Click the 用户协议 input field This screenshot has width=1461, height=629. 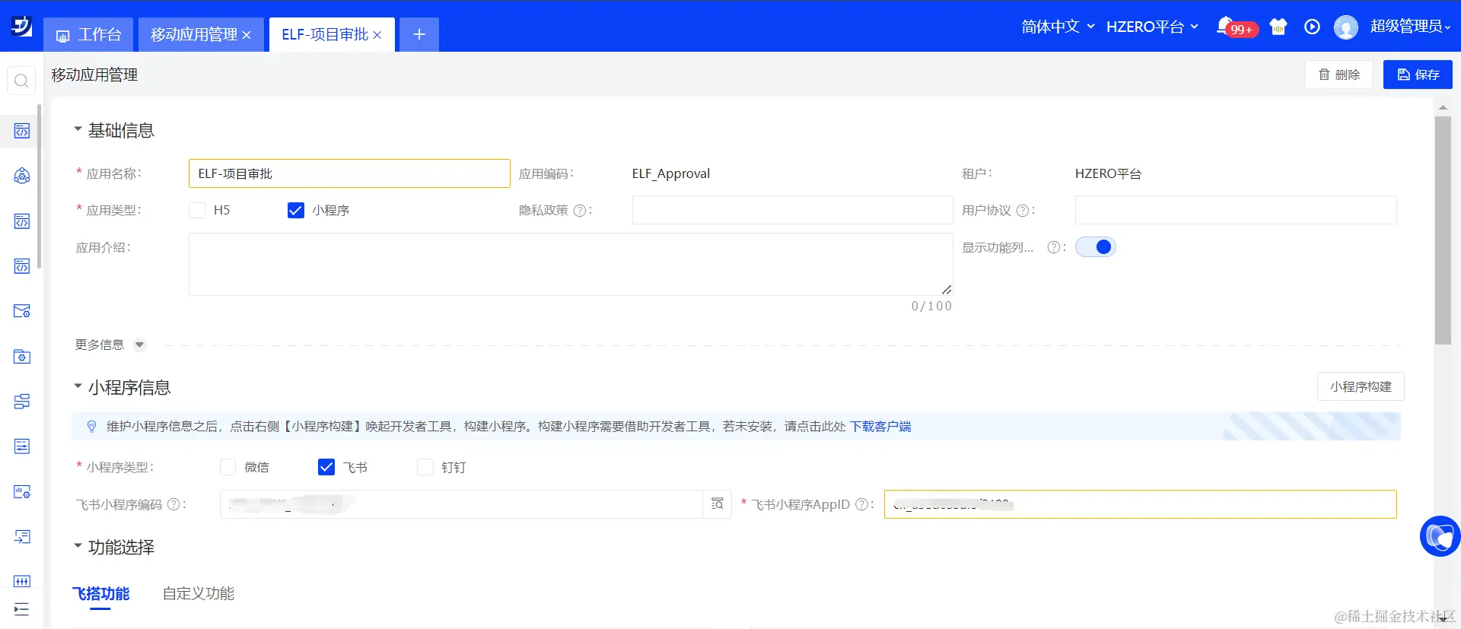pyautogui.click(x=1236, y=210)
